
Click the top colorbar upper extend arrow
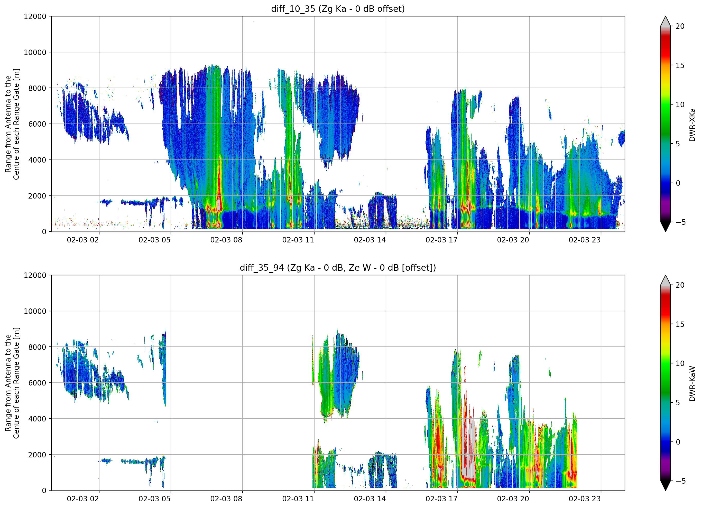tap(666, 21)
